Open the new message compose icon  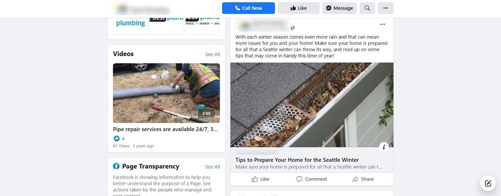(x=488, y=183)
